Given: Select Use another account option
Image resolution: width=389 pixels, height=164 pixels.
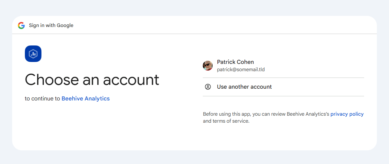Looking at the screenshot, I should 283,87.
